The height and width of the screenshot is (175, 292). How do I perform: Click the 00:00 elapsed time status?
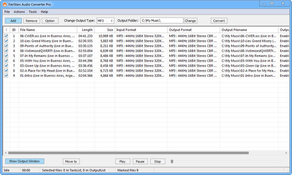click(x=26, y=170)
